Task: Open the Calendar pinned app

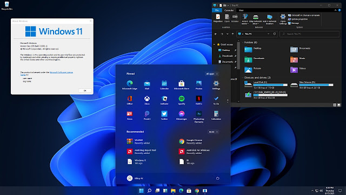Action: (x=164, y=85)
